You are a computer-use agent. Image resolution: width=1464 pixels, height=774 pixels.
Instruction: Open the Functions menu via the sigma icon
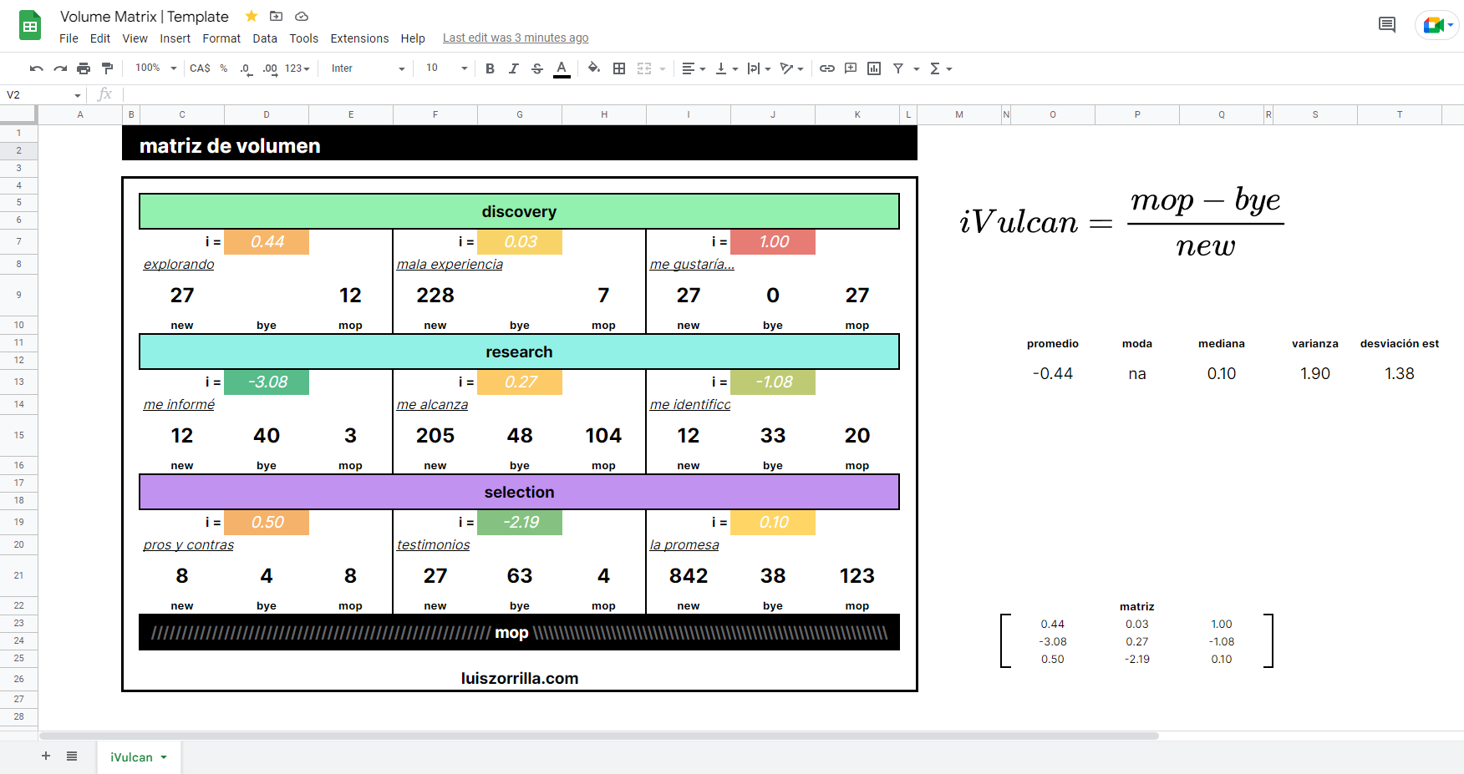tap(935, 68)
